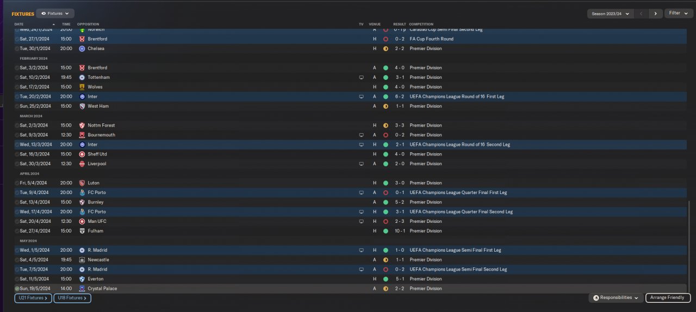
Task: Click the TV icon on Man UFC row
Action: tap(361, 221)
